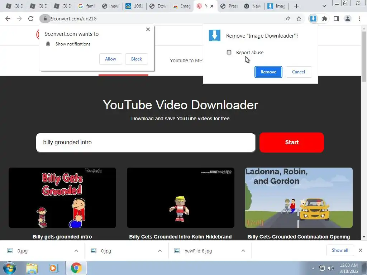Click the browser back arrow
367x275 pixels.
(8, 19)
